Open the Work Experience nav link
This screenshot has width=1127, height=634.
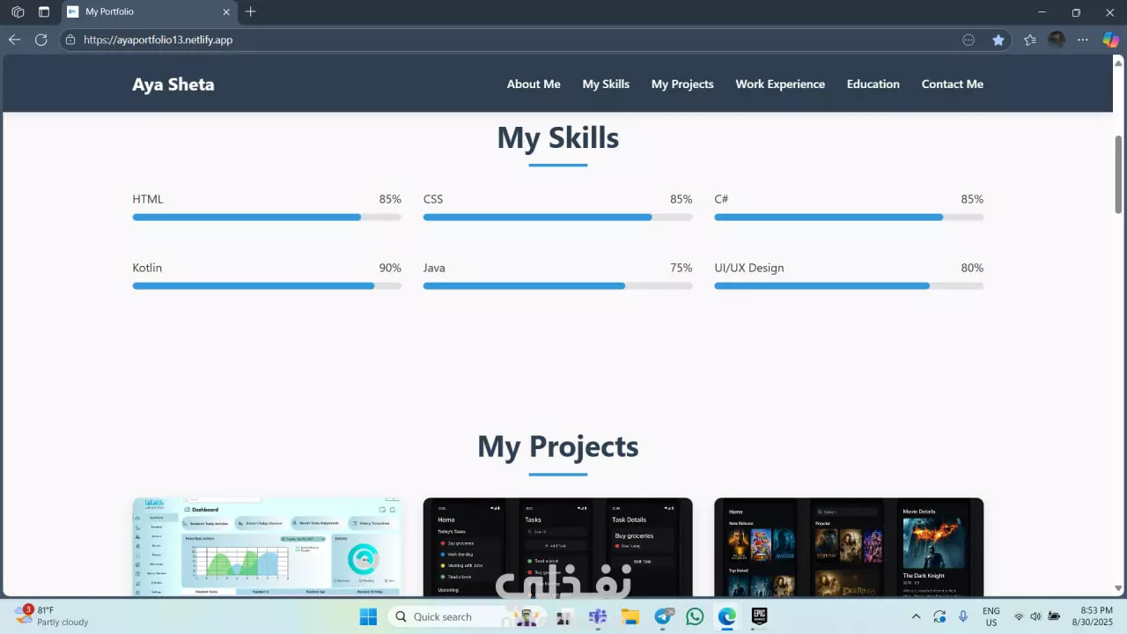(x=780, y=85)
